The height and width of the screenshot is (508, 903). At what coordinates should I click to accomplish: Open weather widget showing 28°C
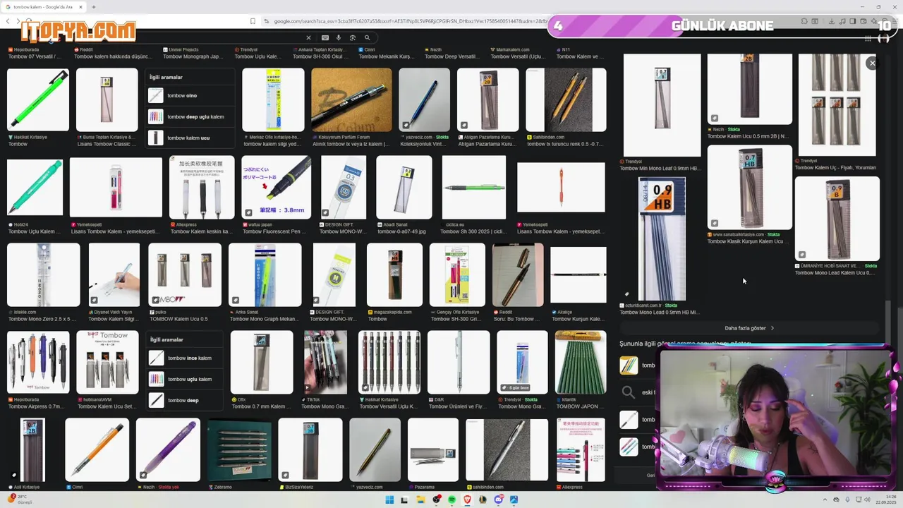click(x=20, y=500)
